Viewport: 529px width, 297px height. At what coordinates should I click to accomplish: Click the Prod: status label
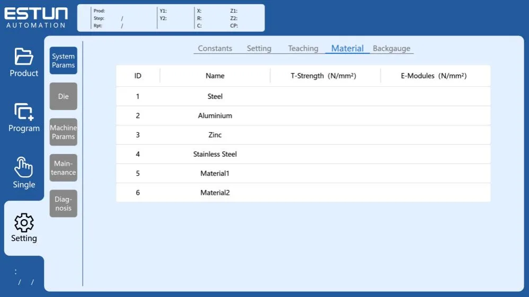(x=99, y=11)
